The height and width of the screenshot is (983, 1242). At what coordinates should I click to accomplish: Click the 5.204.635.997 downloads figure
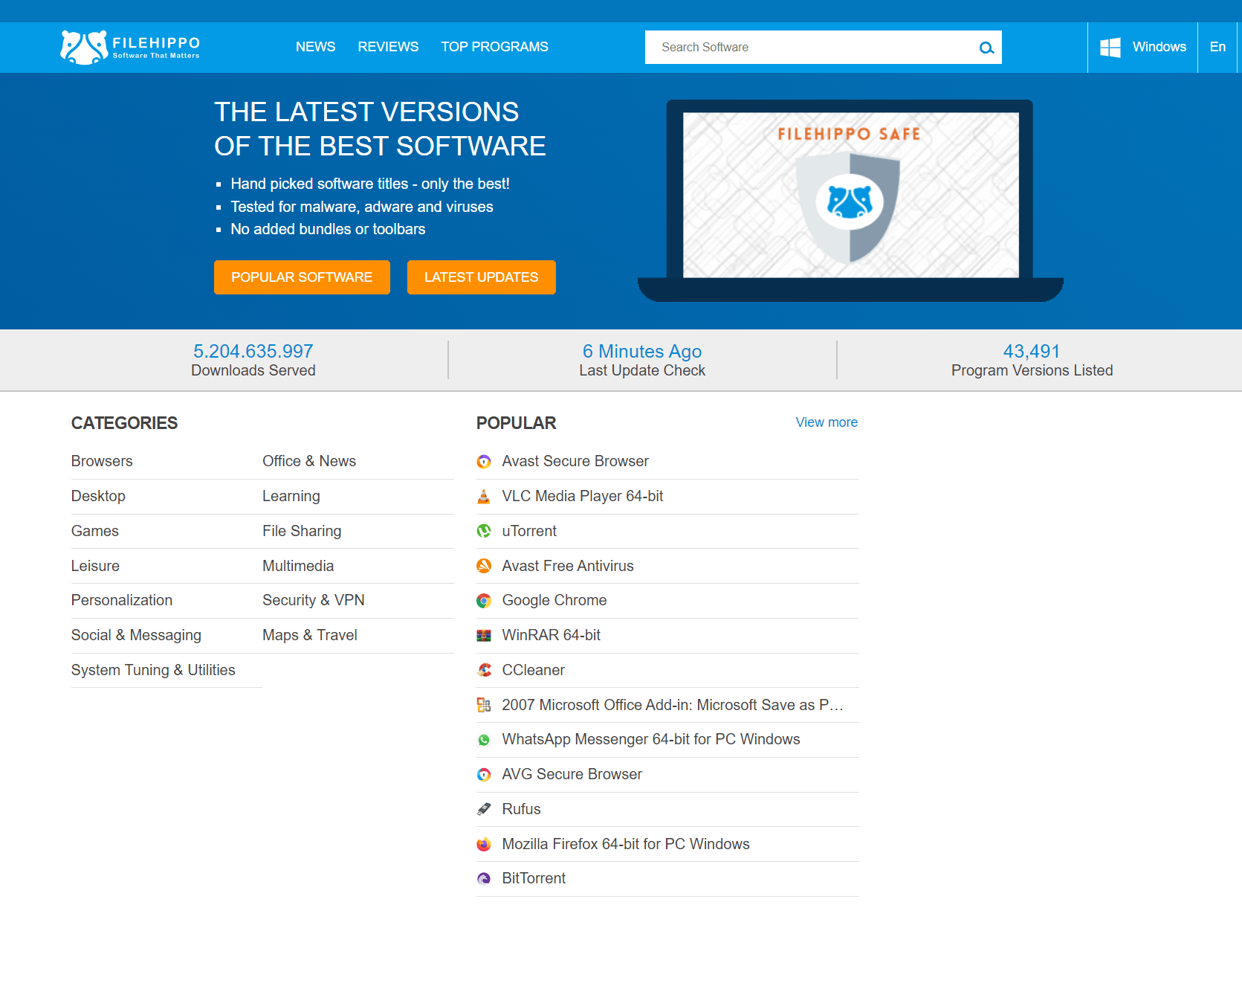coord(253,351)
